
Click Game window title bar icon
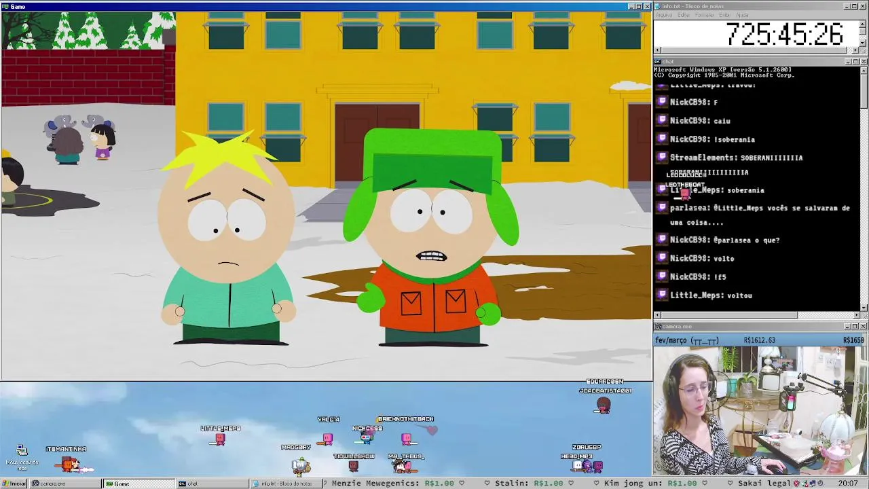(5, 6)
